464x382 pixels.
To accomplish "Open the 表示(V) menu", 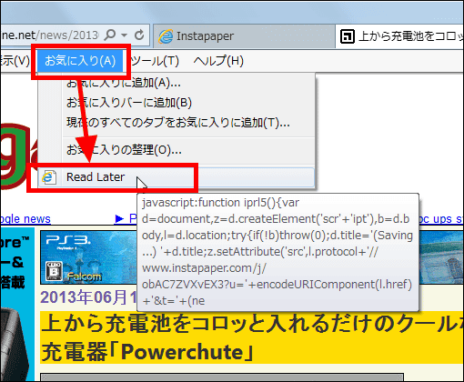I will click(x=15, y=61).
